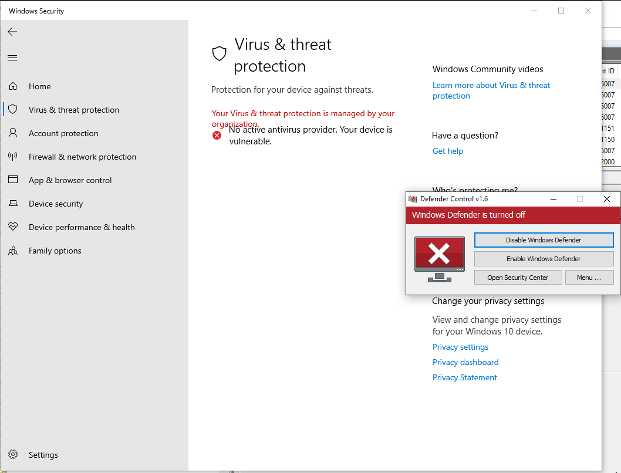Click the red error X status icon
Screen dimensions: 621x473
click(x=217, y=136)
